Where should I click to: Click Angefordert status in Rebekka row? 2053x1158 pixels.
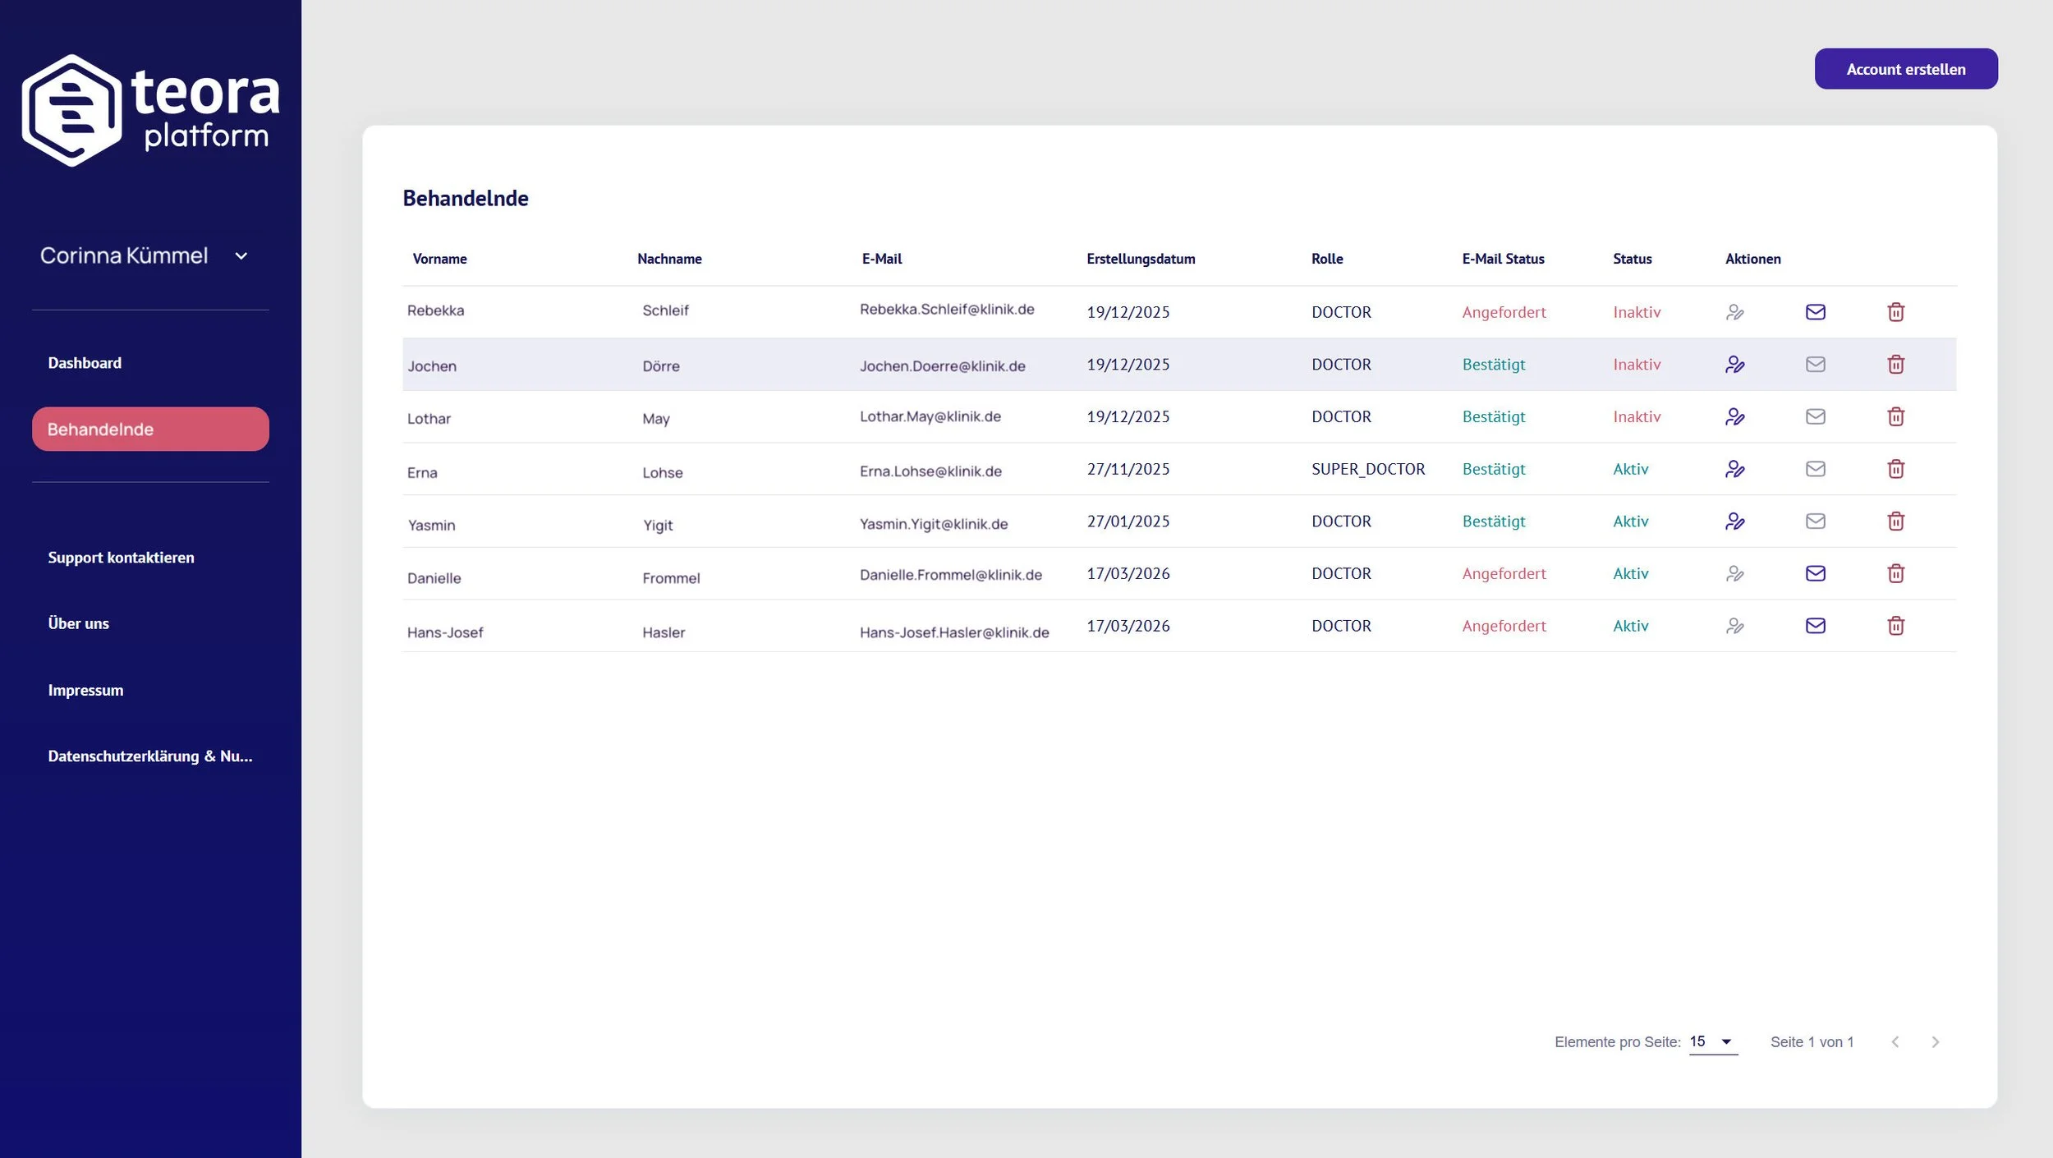tap(1504, 312)
